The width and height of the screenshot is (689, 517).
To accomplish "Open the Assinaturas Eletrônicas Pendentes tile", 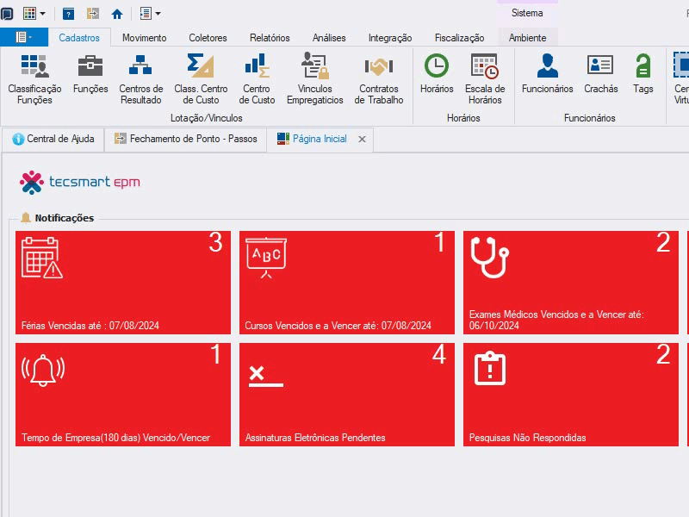I will pos(347,395).
